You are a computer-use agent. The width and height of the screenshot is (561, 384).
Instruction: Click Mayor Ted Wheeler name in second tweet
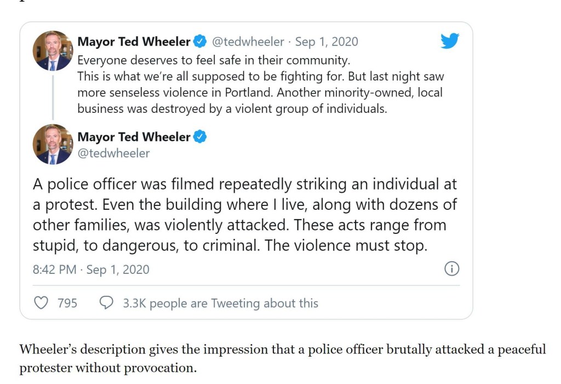click(x=134, y=136)
